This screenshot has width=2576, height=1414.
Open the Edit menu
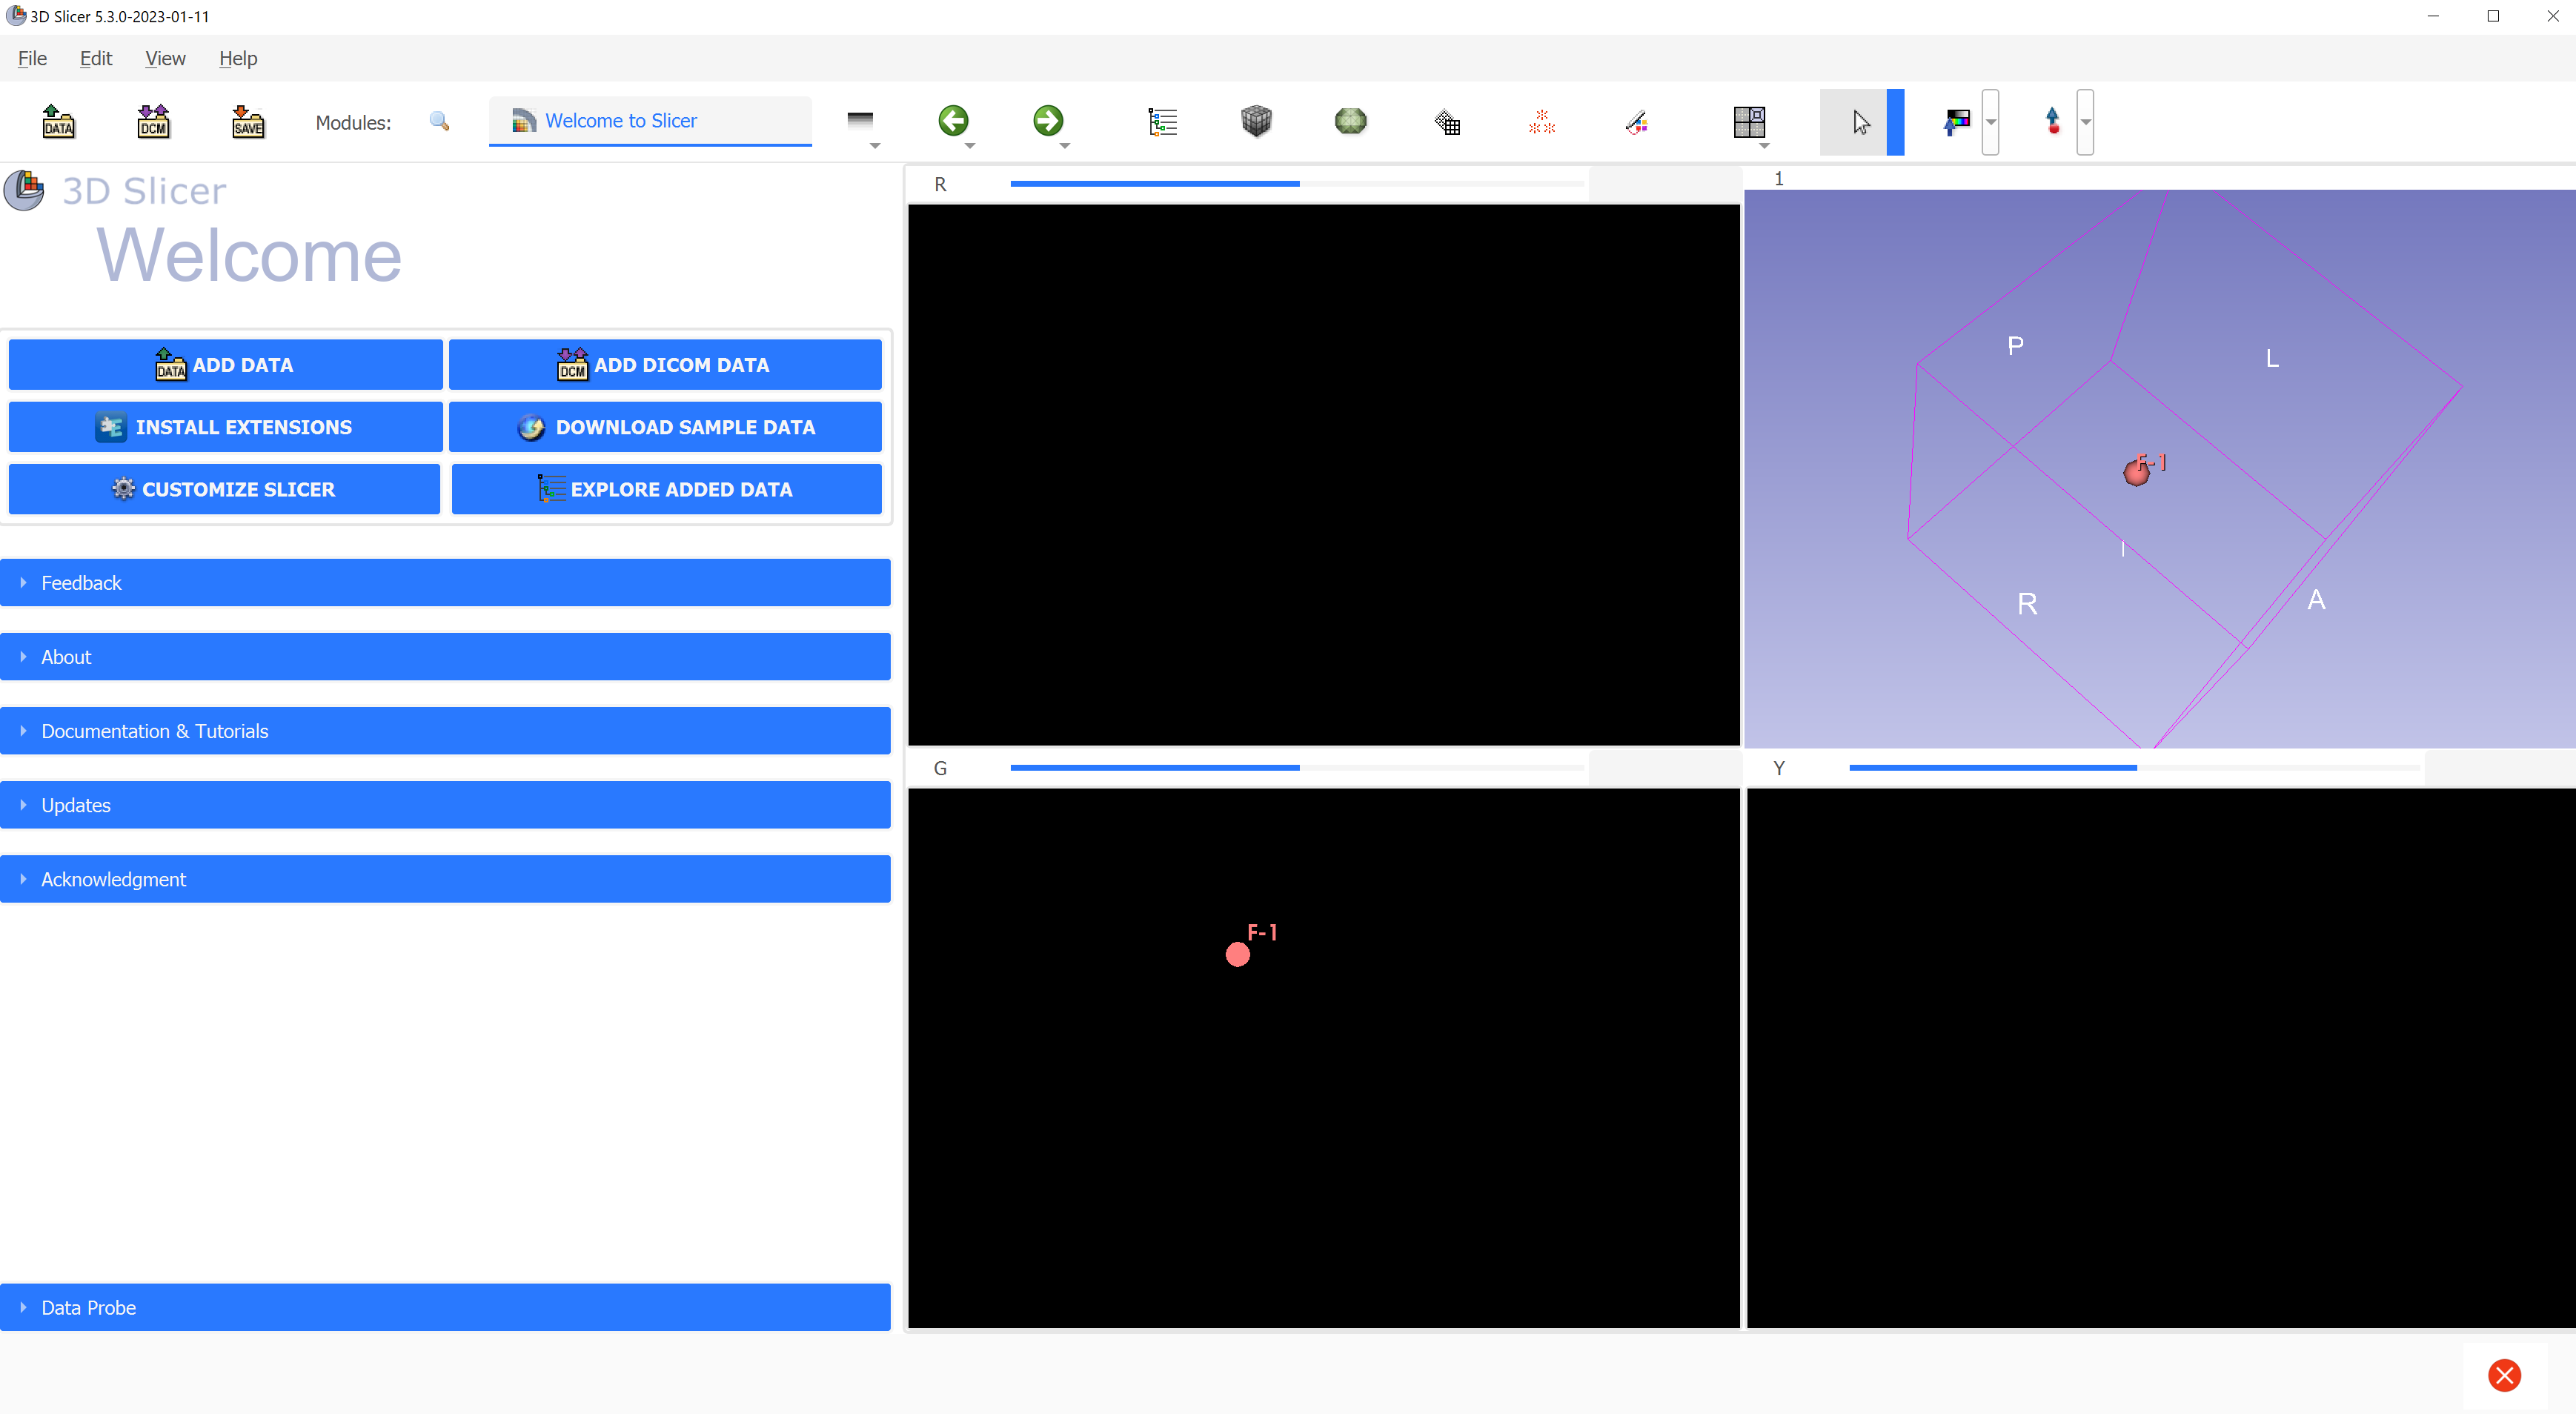click(95, 58)
